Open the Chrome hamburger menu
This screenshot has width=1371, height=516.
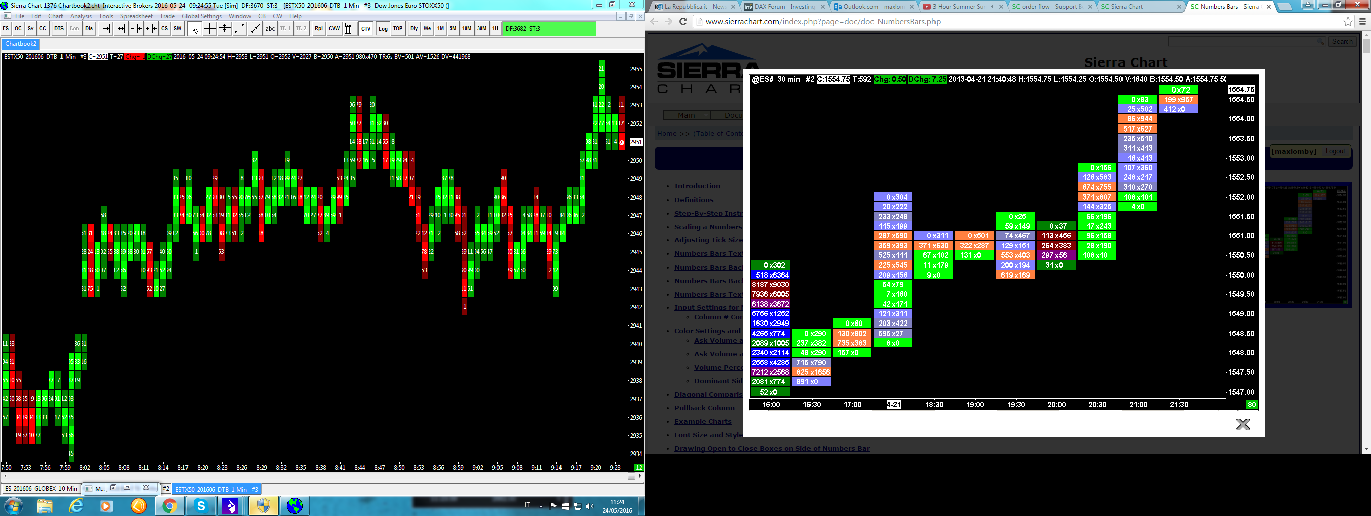1362,22
